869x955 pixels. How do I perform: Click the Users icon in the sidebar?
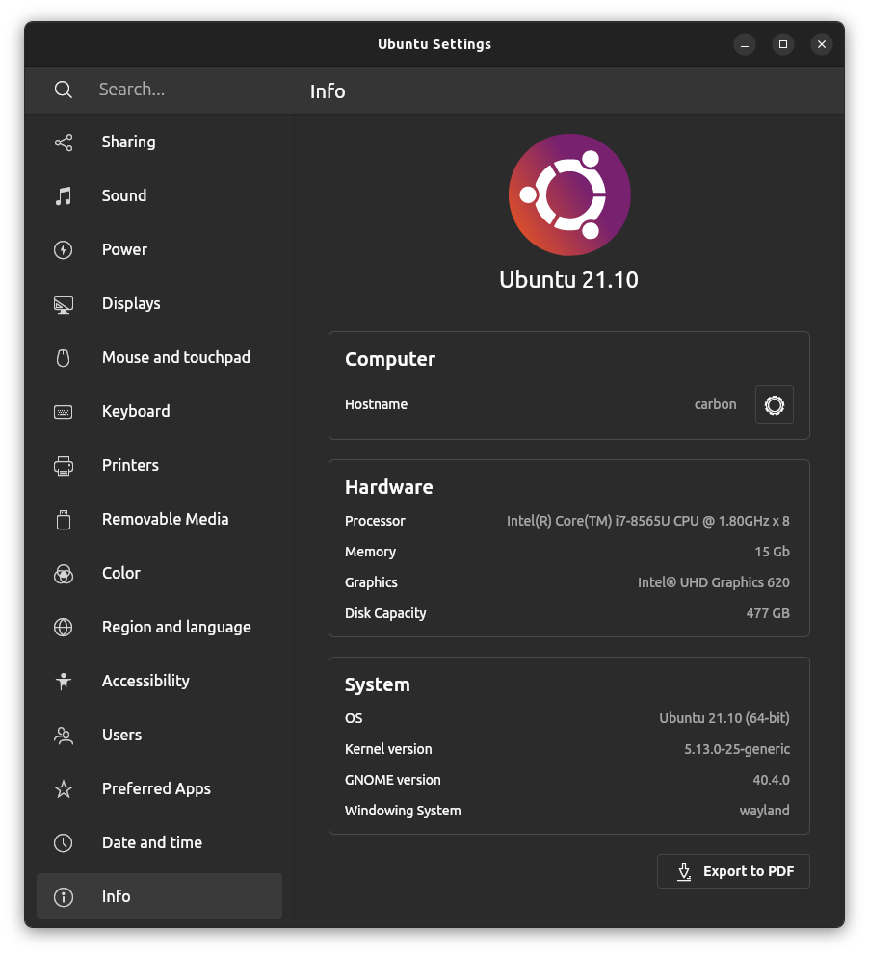click(x=64, y=736)
